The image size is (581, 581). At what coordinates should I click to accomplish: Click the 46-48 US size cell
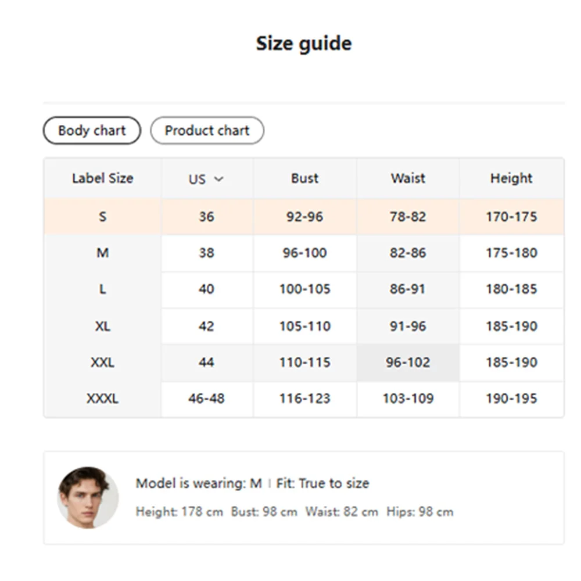[206, 399]
